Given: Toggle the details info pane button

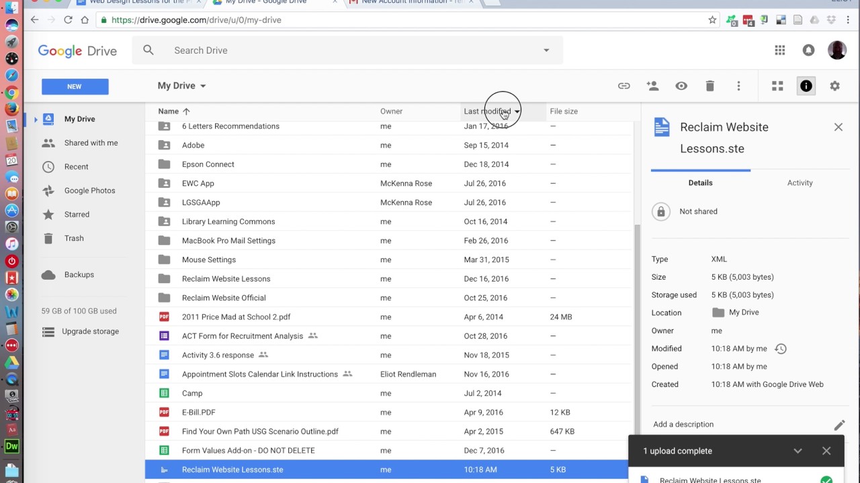Looking at the screenshot, I should [806, 86].
